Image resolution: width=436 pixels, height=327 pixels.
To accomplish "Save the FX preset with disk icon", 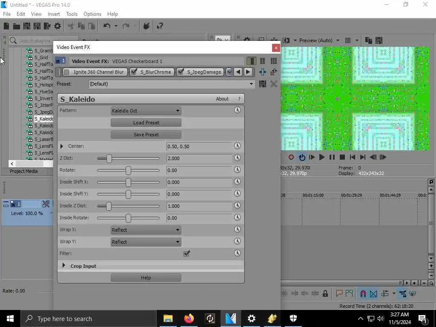I will (262, 84).
